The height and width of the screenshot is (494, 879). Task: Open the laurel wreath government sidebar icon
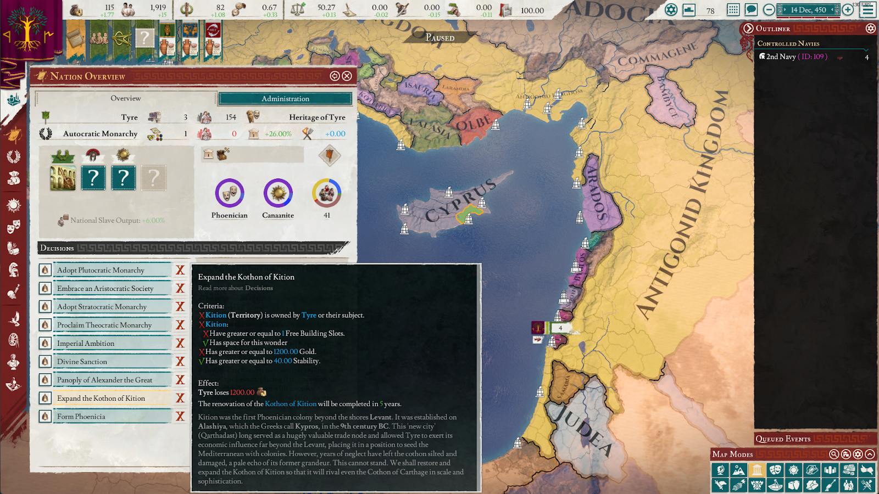coord(13,156)
